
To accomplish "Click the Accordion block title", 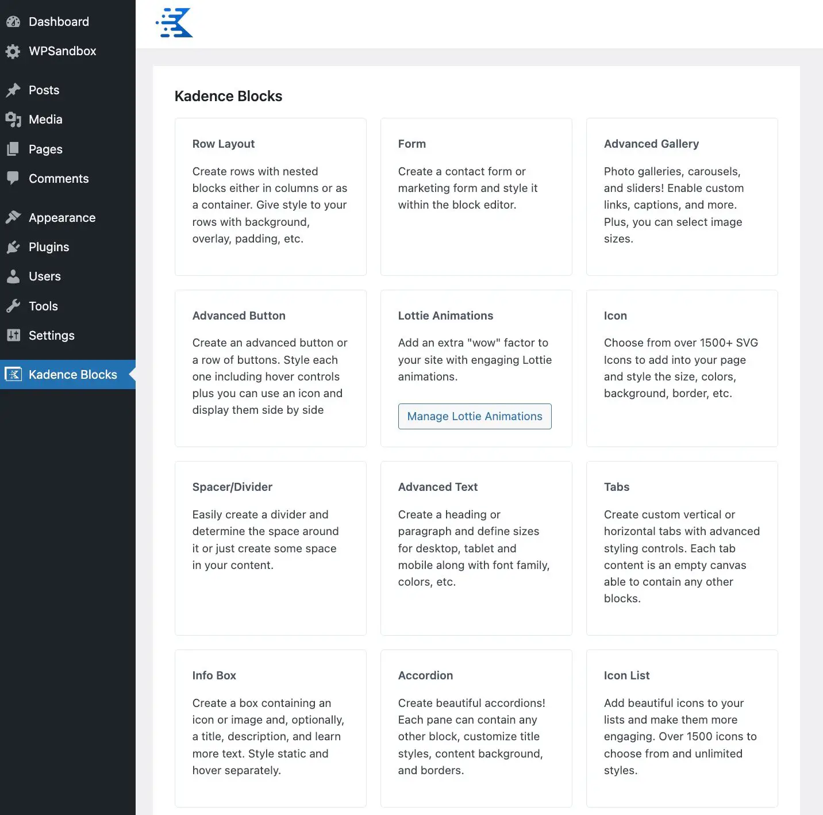I will click(425, 675).
